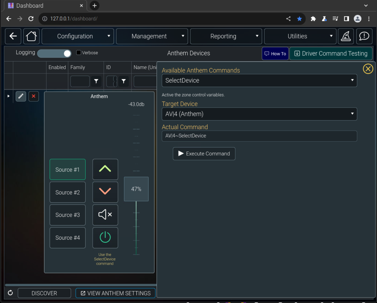Open the media control playlist icon

[x=335, y=19]
